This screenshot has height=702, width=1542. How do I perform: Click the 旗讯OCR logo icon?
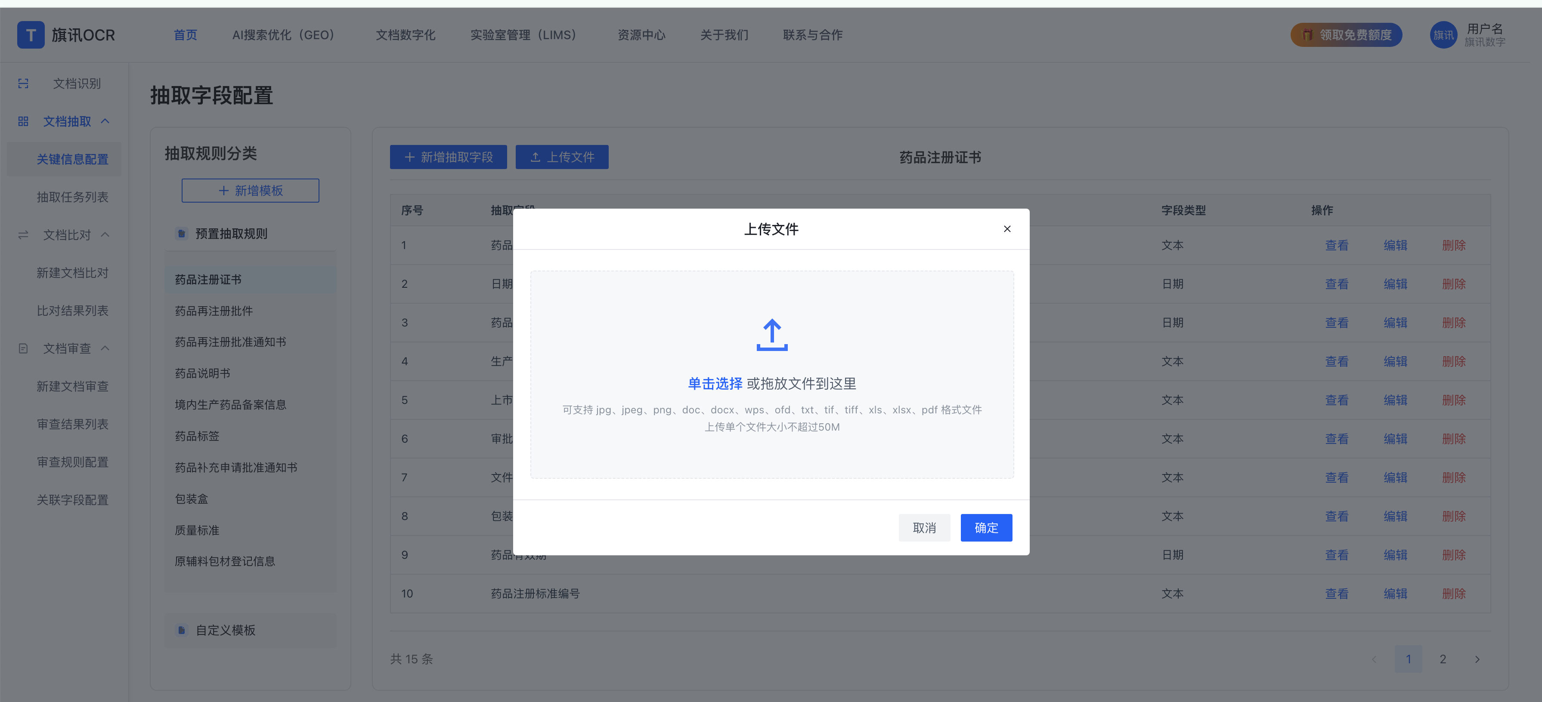point(31,35)
